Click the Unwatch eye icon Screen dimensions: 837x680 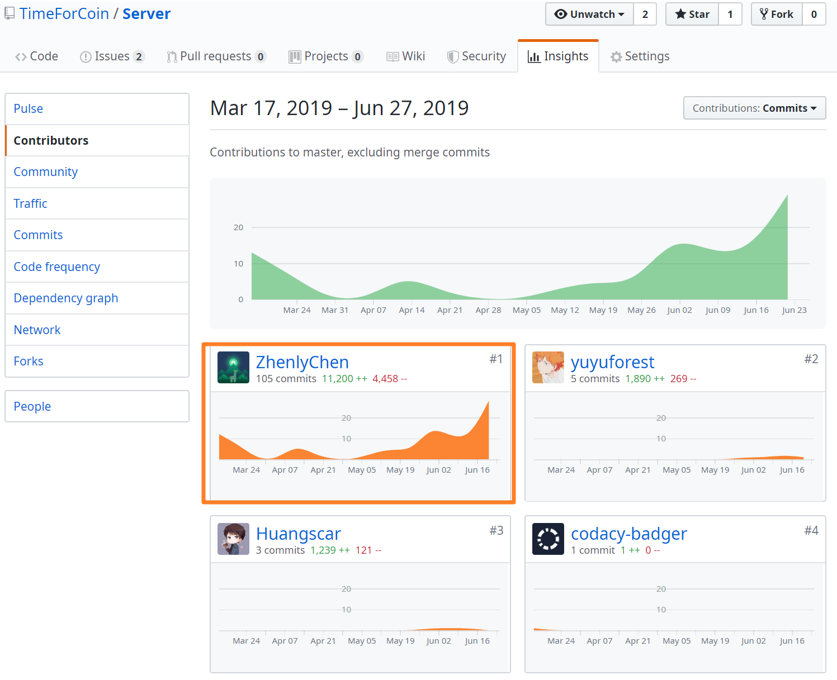click(x=561, y=14)
